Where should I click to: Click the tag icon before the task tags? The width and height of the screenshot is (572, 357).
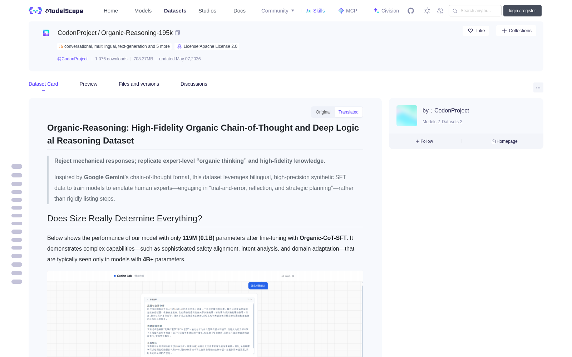click(61, 46)
